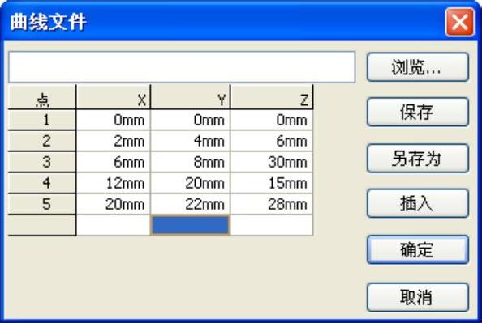Cancel the dialog with 取消
482x323 pixels.
(x=418, y=297)
